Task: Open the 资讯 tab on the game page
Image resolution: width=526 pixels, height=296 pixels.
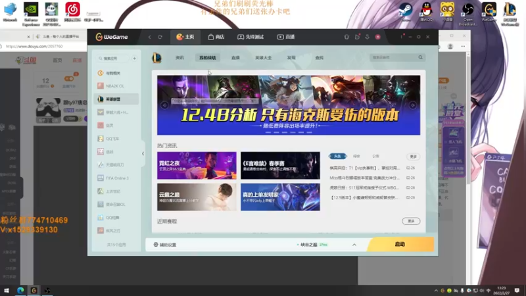Action: pyautogui.click(x=179, y=58)
